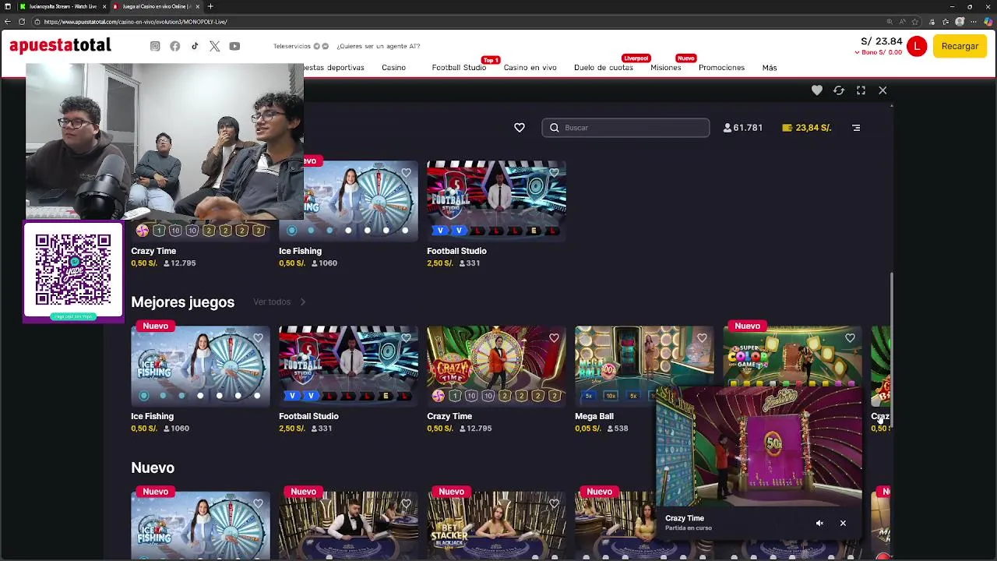
Task: Open the lobby hamburger menu
Action: point(856,128)
